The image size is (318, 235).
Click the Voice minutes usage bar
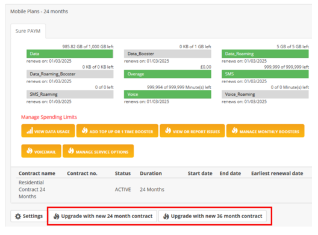pos(167,95)
